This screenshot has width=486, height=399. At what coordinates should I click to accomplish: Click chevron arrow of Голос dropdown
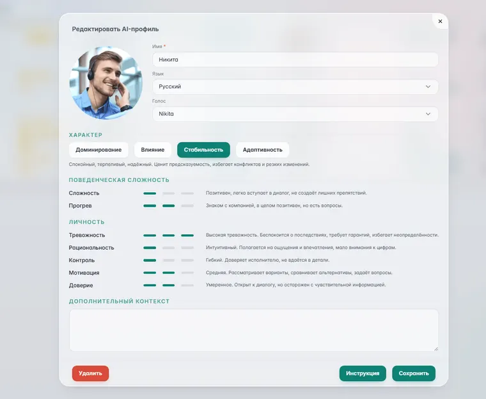(x=428, y=114)
